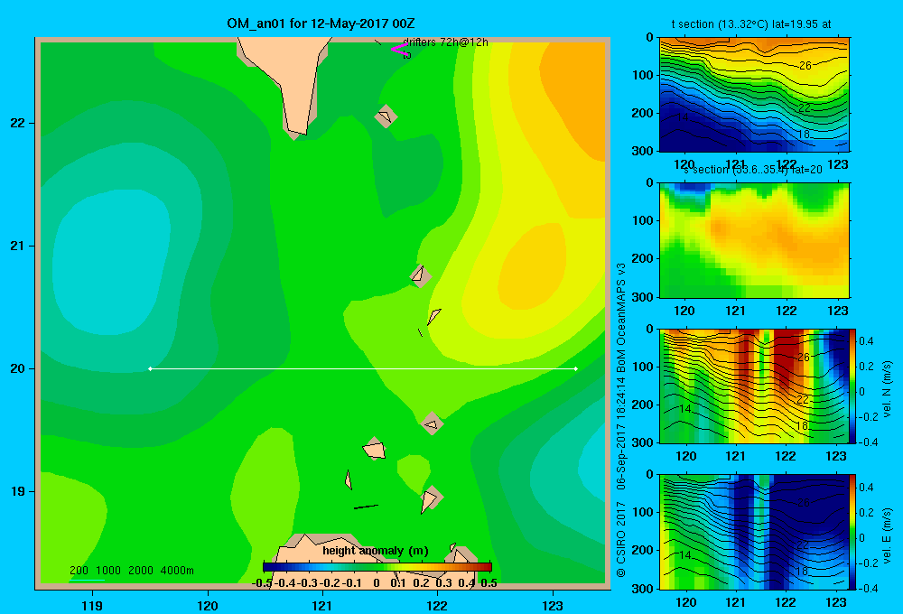Open the northward velocity section panel
The width and height of the screenshot is (903, 614).
pos(754,386)
